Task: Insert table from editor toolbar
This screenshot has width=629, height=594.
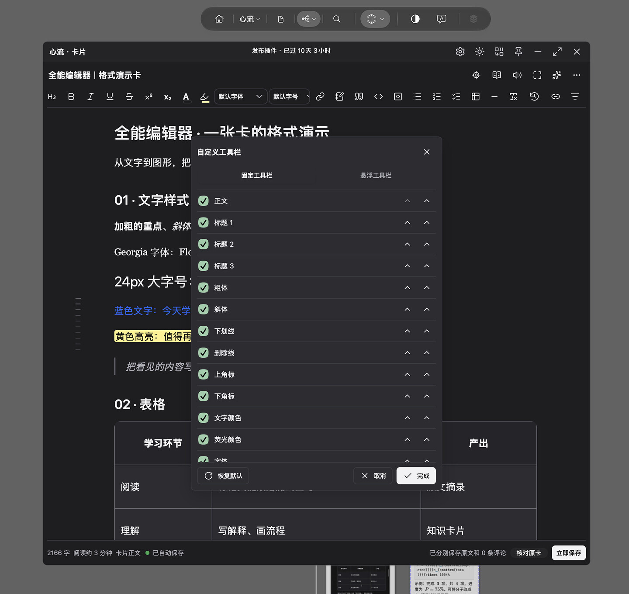Action: pyautogui.click(x=476, y=97)
